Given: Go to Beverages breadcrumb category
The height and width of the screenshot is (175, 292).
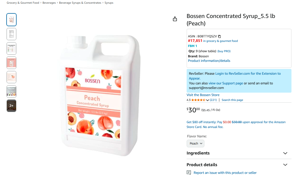Looking at the screenshot, I should (49, 3).
